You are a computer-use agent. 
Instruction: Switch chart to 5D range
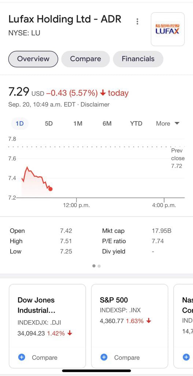coord(49,124)
